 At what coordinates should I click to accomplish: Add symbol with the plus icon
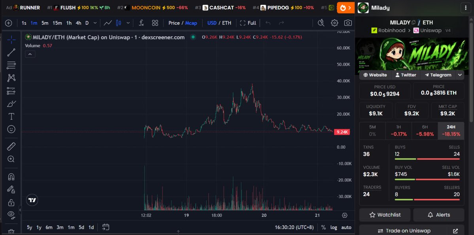pos(8,23)
